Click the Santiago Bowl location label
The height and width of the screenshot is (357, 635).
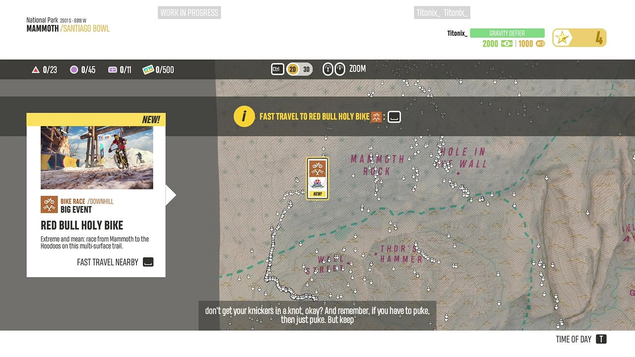coord(86,29)
